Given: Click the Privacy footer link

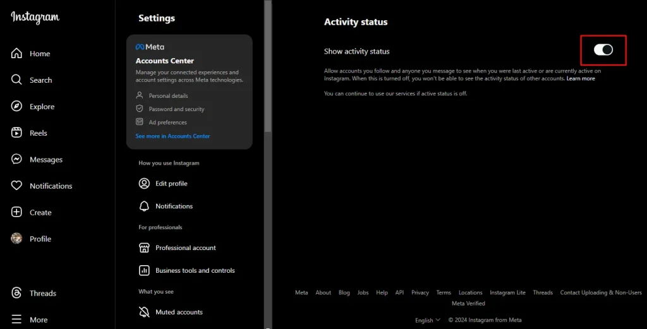Looking at the screenshot, I should click(420, 292).
